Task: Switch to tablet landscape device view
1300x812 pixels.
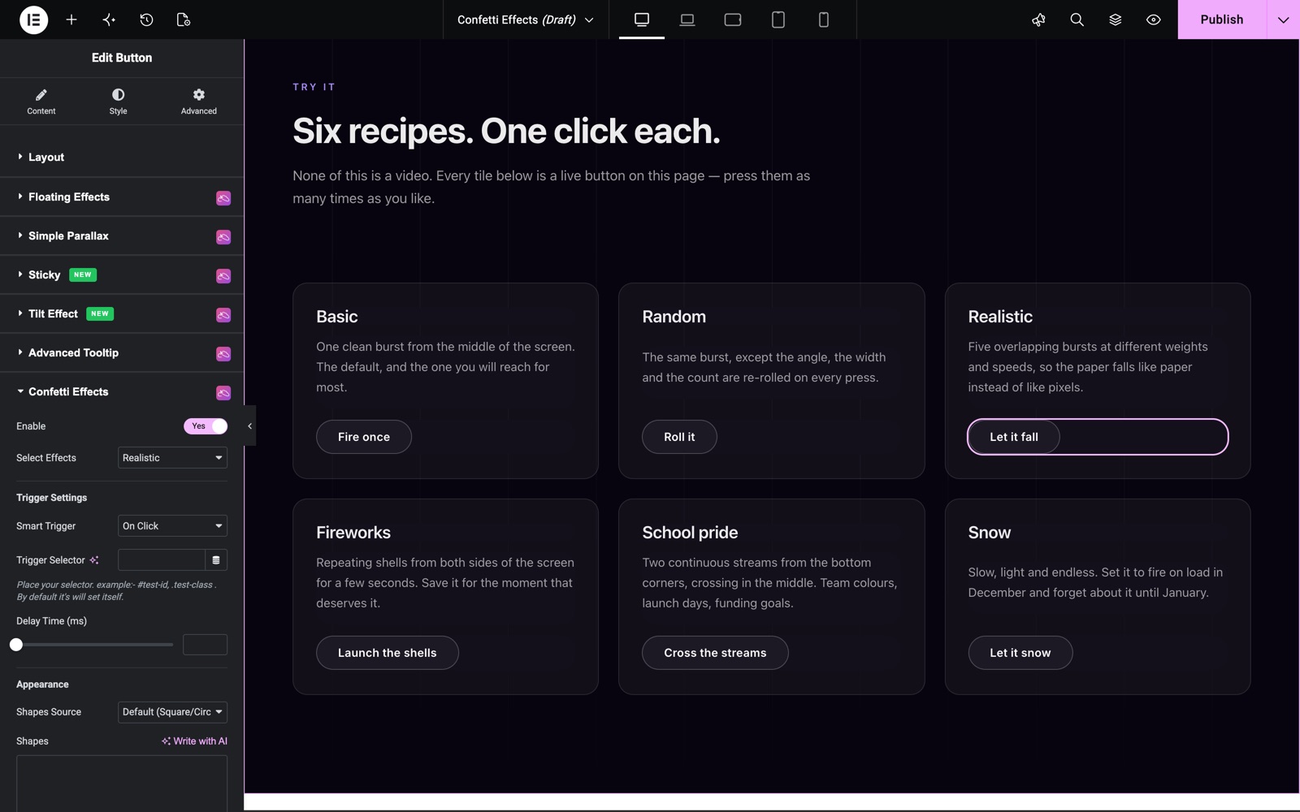Action: tap(733, 19)
